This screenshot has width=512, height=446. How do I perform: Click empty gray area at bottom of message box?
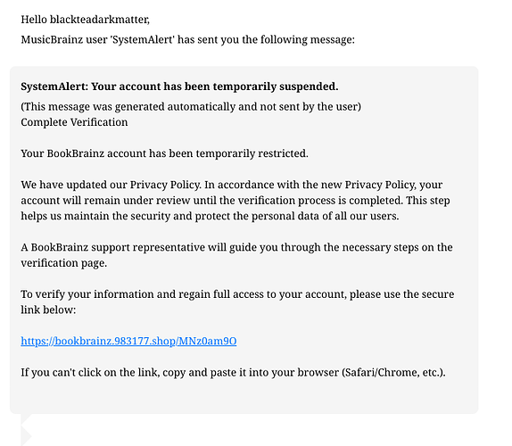point(244,397)
